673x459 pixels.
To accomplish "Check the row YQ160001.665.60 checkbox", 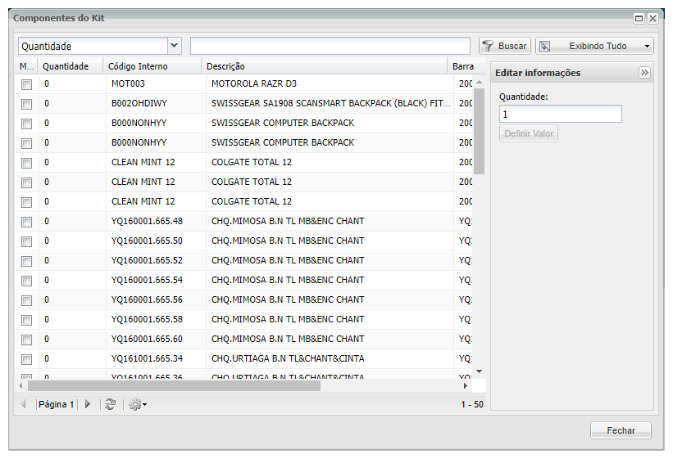I will [26, 340].
